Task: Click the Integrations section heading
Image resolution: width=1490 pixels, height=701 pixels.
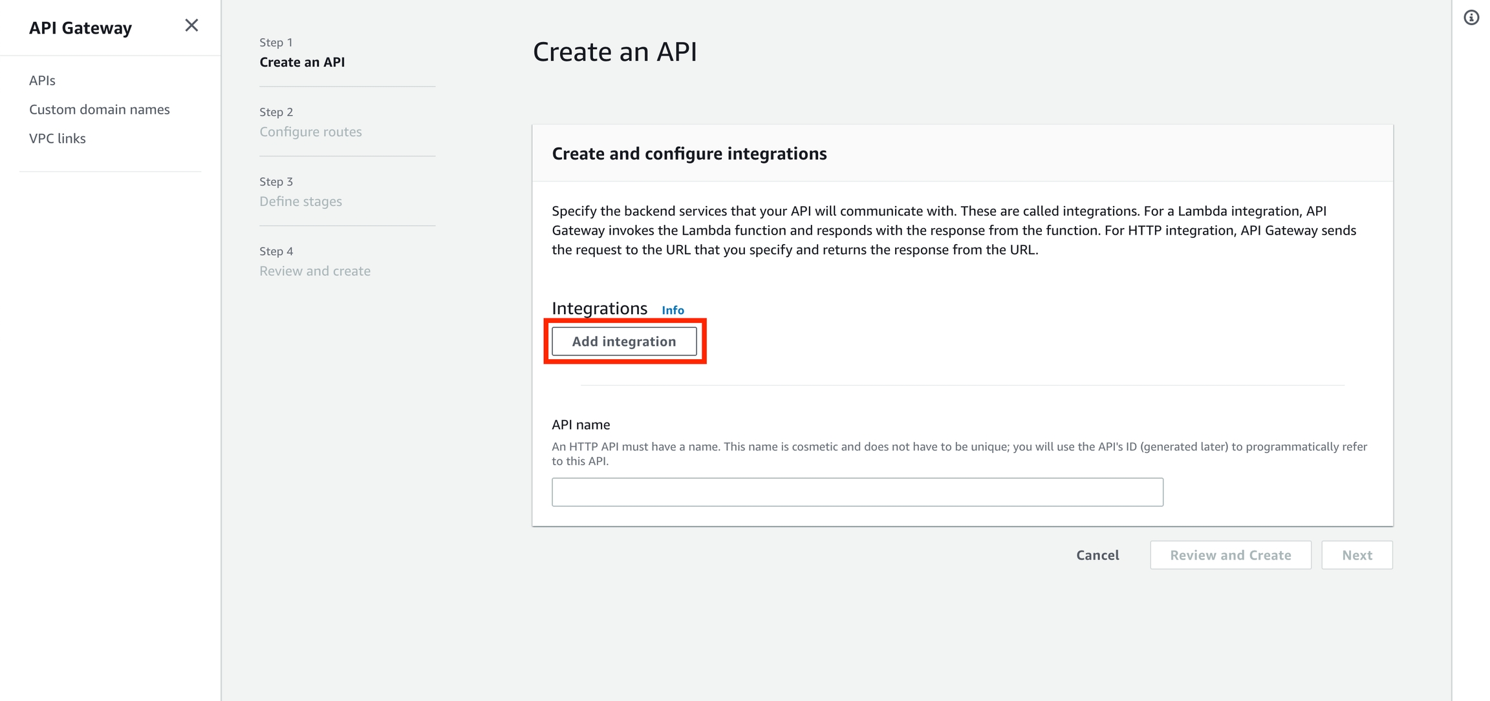Action: [x=599, y=308]
